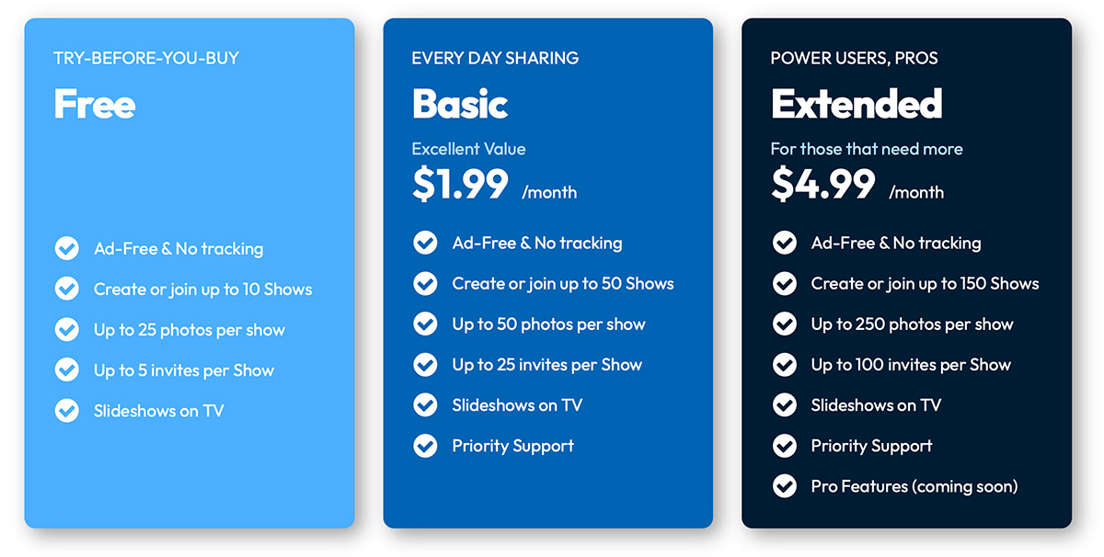Click the $1.99 price
This screenshot has height=557, width=1104.
[460, 184]
